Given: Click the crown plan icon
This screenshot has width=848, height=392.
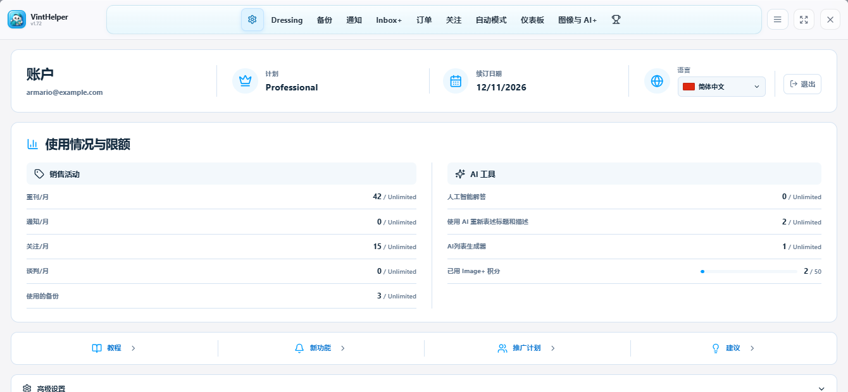Looking at the screenshot, I should tap(245, 81).
